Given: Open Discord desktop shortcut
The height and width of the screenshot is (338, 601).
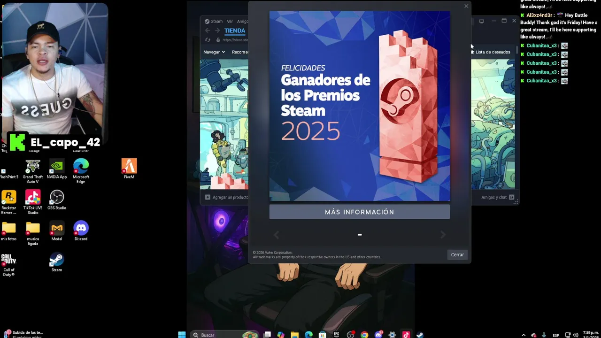Looking at the screenshot, I should (81, 231).
